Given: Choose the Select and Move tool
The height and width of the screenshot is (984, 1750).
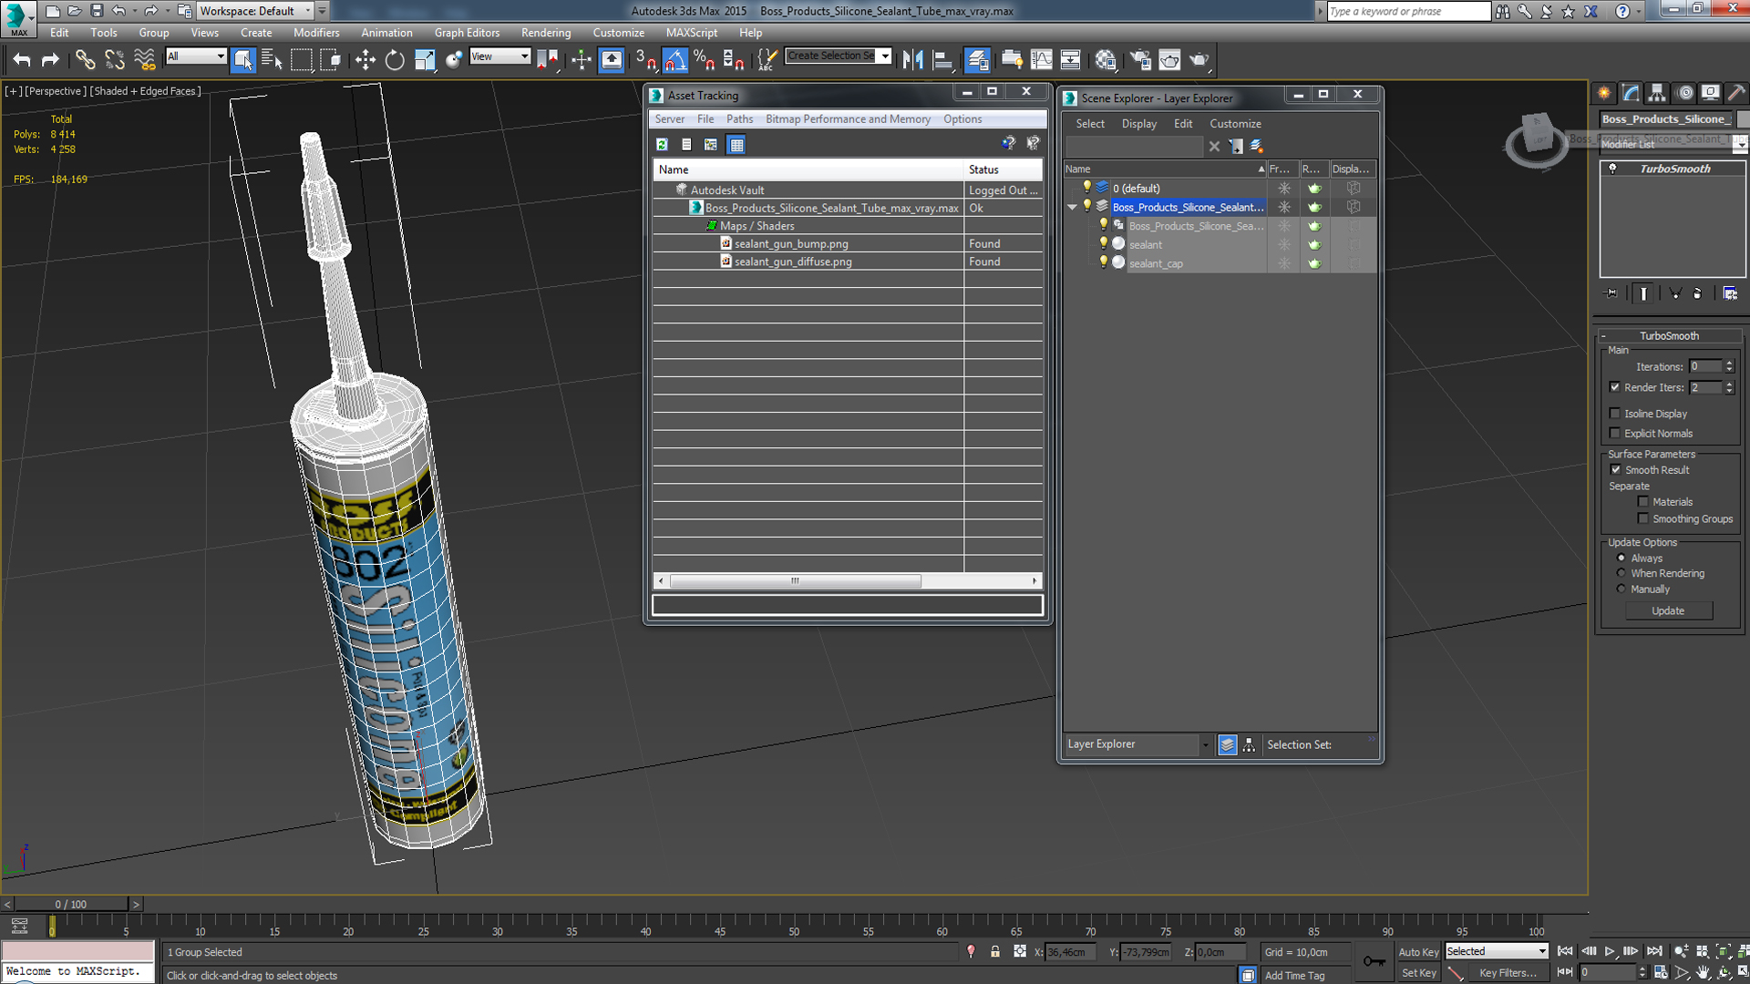Looking at the screenshot, I should (x=365, y=60).
